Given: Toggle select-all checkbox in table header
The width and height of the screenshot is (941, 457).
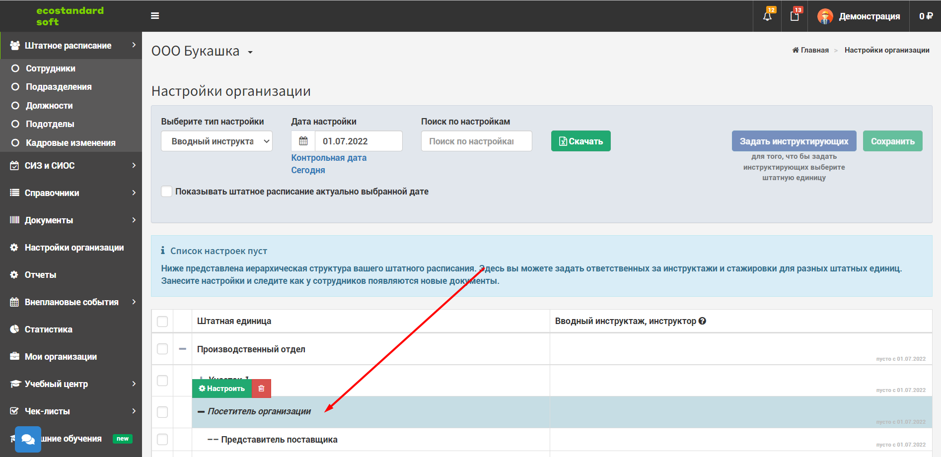Looking at the screenshot, I should tap(162, 321).
